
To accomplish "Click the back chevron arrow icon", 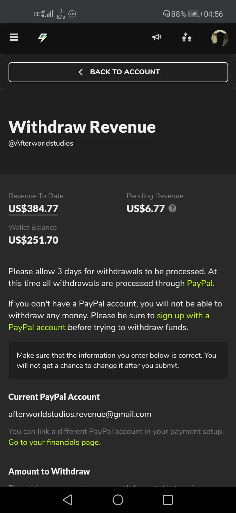I will (81, 72).
